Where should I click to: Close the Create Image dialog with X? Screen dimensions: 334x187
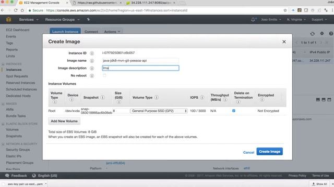(x=284, y=42)
